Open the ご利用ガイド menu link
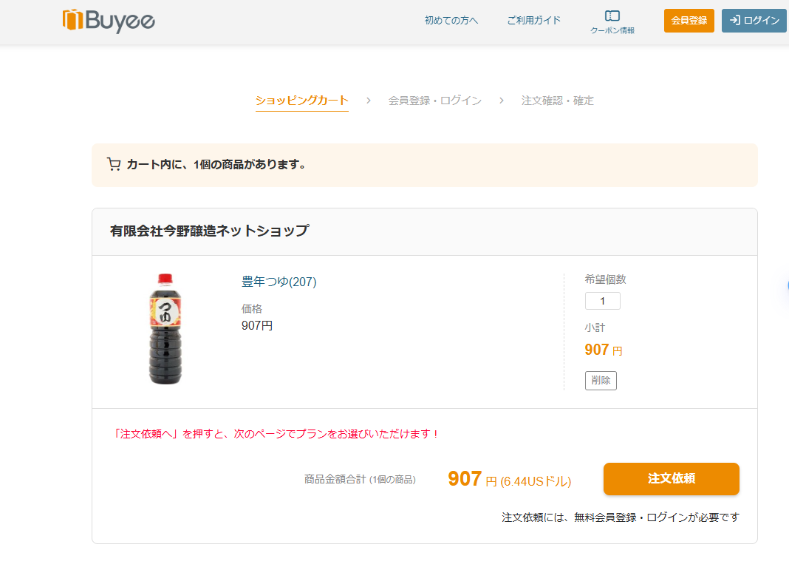789x584 pixels. [533, 20]
